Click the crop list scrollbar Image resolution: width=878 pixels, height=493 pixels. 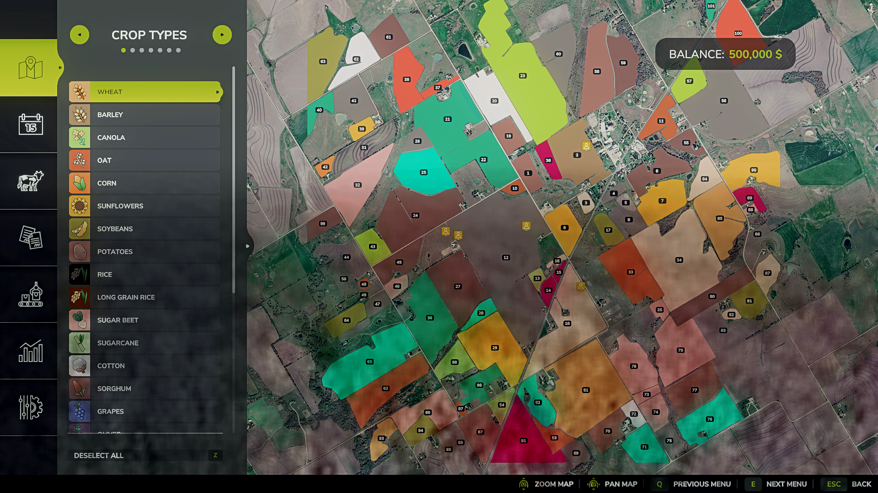pos(234,180)
